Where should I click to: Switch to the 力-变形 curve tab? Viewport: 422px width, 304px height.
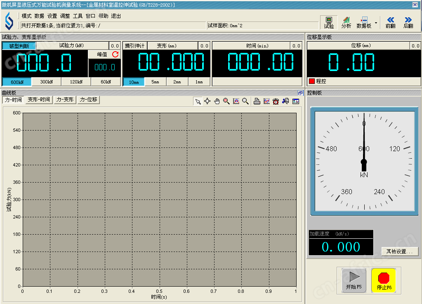65,100
